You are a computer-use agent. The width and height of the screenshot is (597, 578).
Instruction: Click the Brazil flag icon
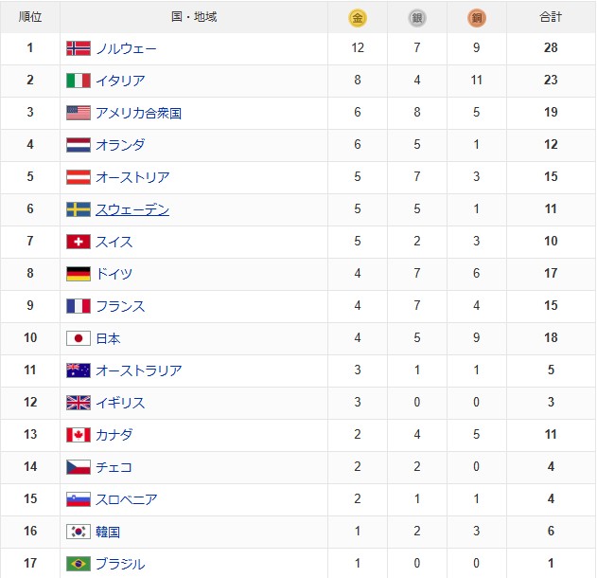pos(79,564)
